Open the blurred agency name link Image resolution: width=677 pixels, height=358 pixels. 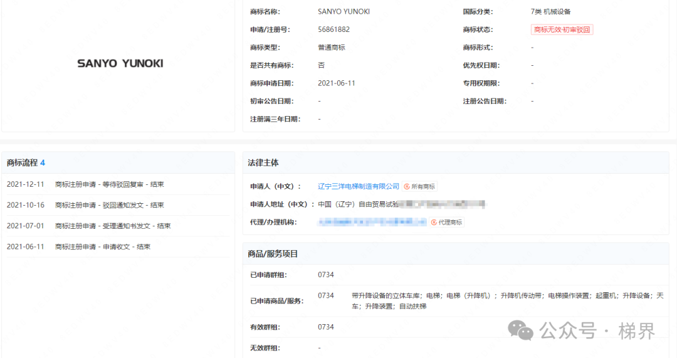pyautogui.click(x=372, y=222)
